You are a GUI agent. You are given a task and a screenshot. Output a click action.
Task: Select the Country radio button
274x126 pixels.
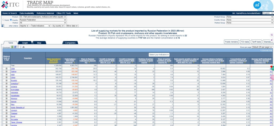click(11, 20)
